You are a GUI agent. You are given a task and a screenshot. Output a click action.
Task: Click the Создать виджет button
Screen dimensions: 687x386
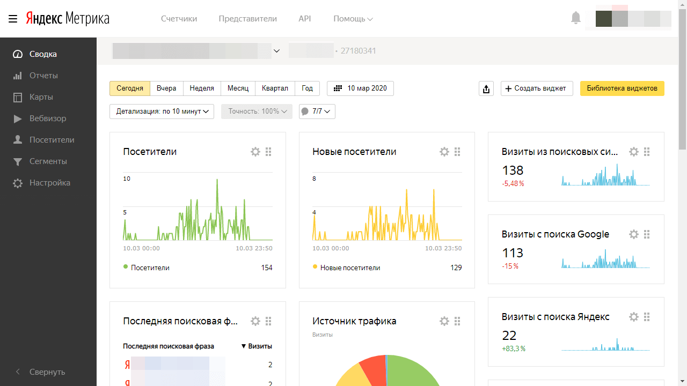[537, 88]
